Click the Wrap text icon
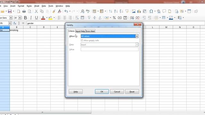Image resolution: width=205 pixels, height=115 pixels. pyautogui.click(x=77, y=18)
